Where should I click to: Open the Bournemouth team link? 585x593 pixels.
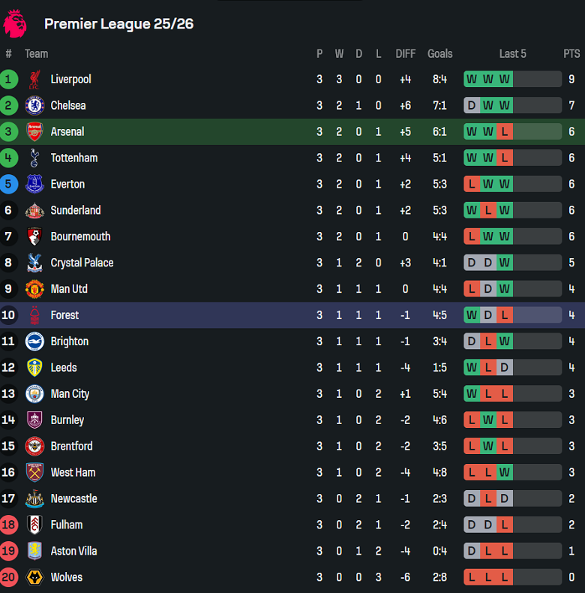click(80, 236)
